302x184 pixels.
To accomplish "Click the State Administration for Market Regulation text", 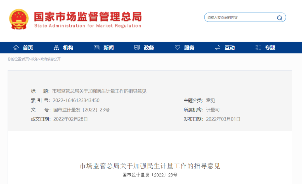I will (x=88, y=26).
